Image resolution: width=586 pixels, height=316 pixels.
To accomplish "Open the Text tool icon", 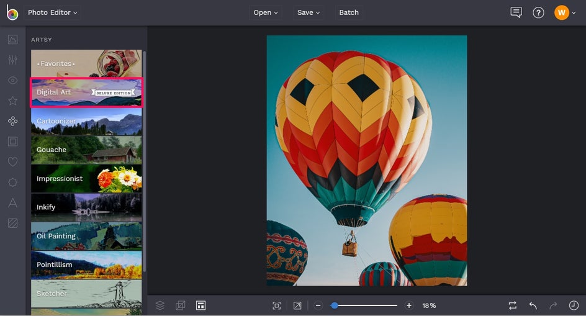I will [12, 202].
